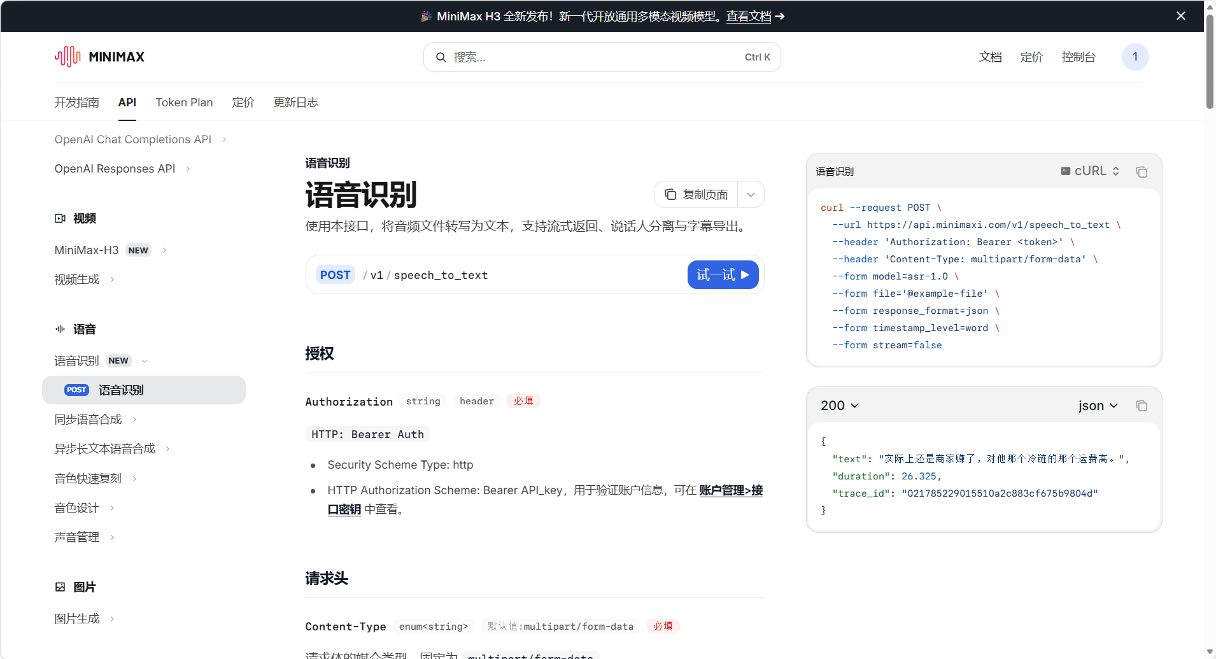Expand OpenAI Responses API section

[x=188, y=169]
